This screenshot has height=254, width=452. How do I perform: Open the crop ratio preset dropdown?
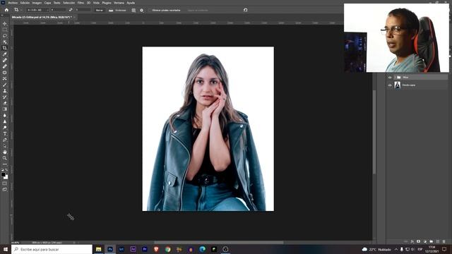(37, 10)
